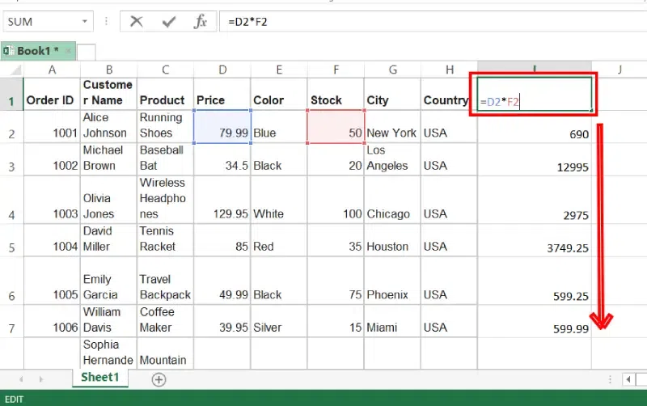Open the Insert Function fx dialog

pyautogui.click(x=200, y=22)
